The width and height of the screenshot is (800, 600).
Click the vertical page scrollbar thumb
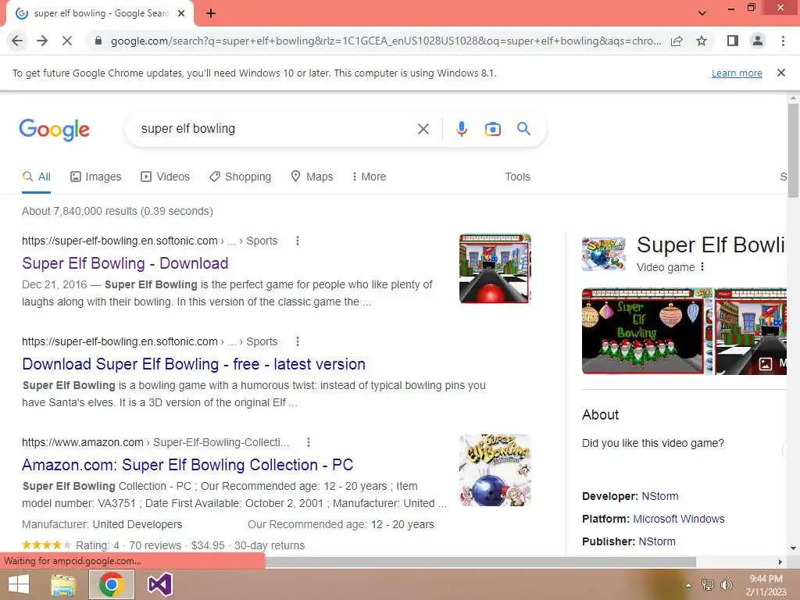point(793,151)
